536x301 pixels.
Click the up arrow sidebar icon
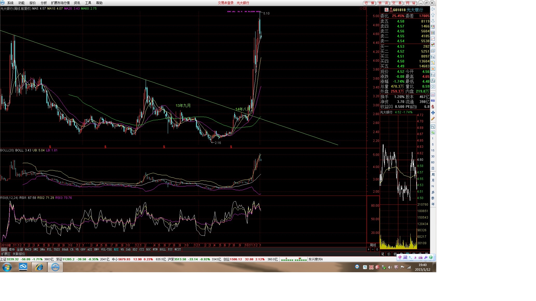pyautogui.click(x=433, y=15)
